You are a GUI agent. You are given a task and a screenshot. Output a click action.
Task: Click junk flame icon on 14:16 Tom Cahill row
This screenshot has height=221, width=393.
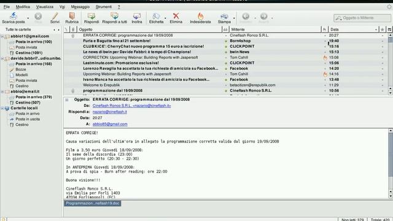[325, 74]
